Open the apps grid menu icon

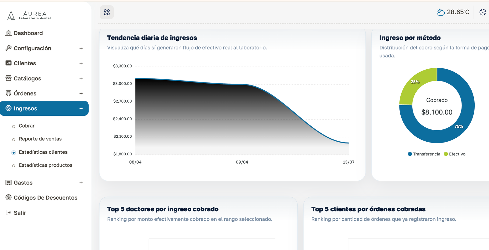107,12
